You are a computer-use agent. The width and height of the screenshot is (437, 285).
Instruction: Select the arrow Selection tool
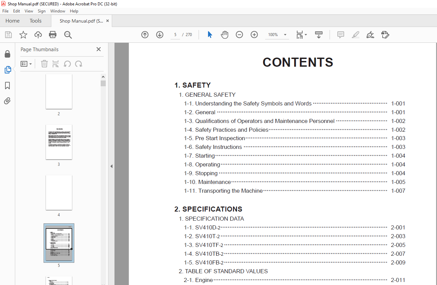tap(210, 35)
